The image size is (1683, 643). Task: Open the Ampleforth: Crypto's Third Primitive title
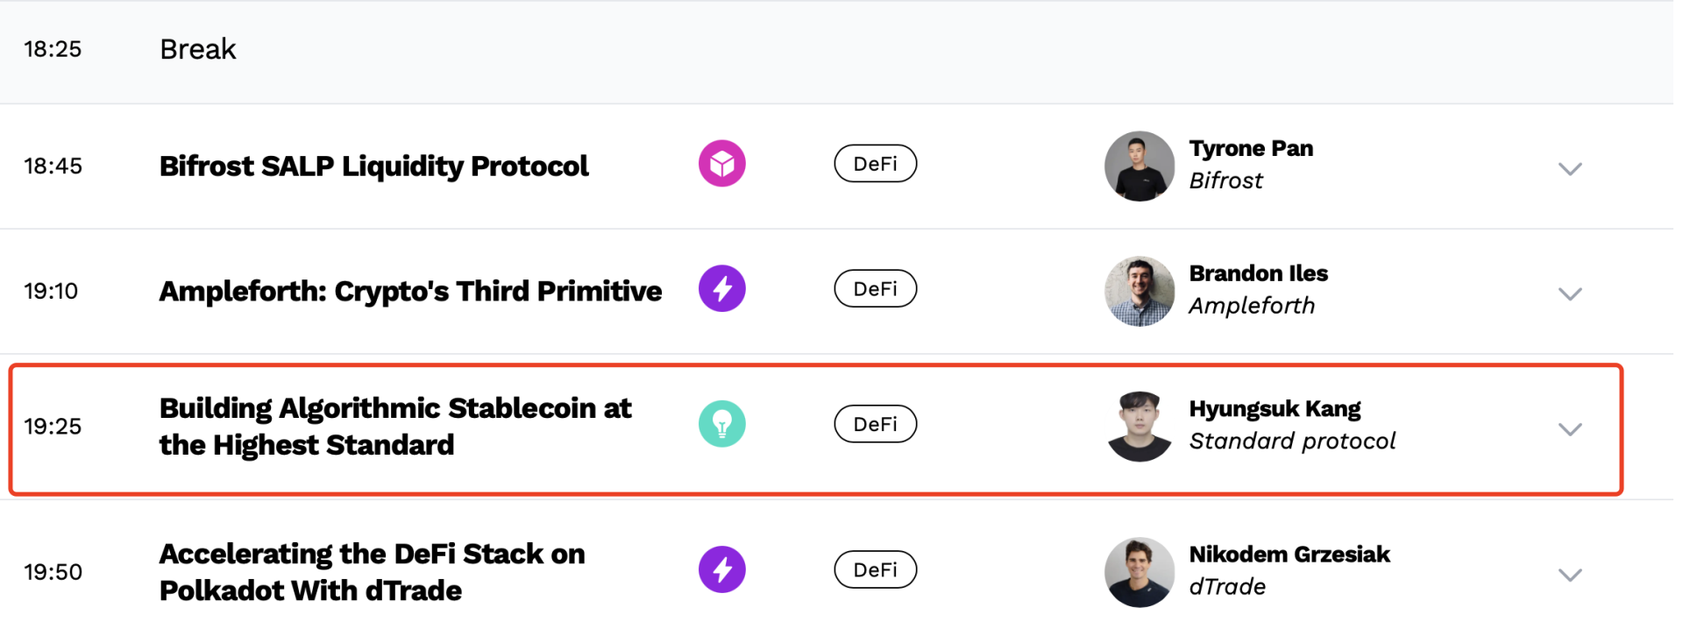click(410, 292)
